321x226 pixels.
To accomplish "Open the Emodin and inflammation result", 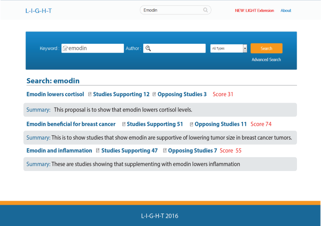I will coord(59,150).
